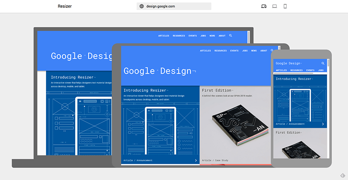
Task: Open Introducing Resizer heading in the desktop preview
Action: pos(73,77)
